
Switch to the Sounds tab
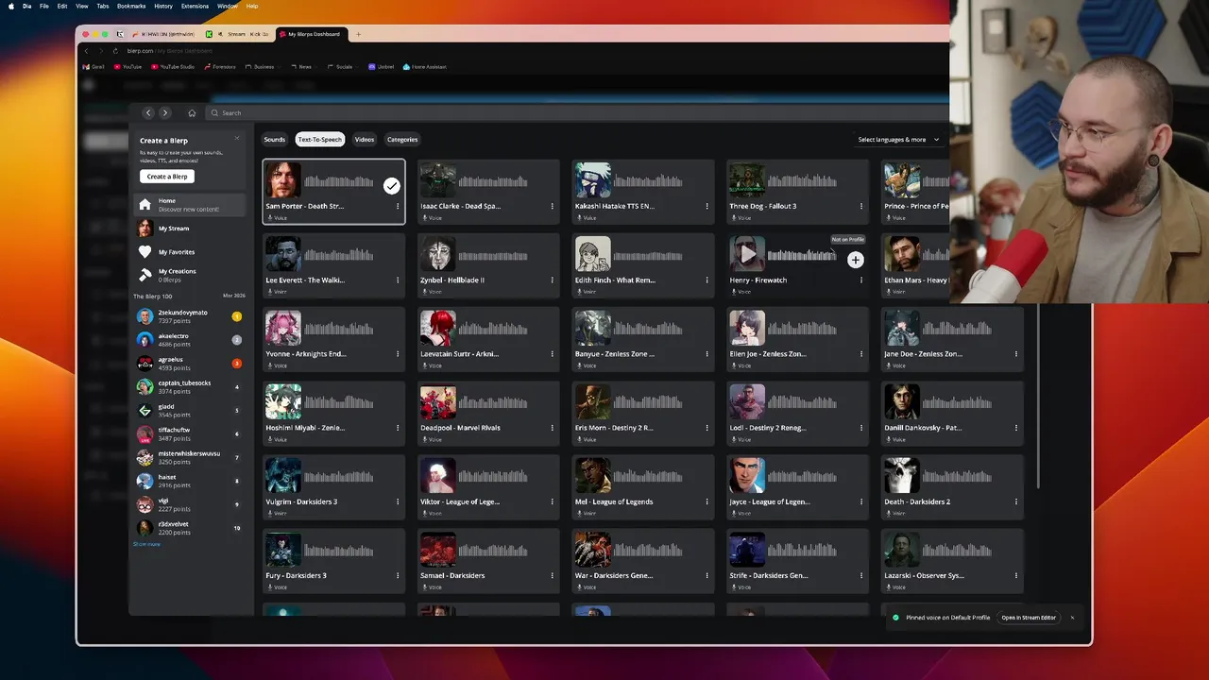(274, 140)
